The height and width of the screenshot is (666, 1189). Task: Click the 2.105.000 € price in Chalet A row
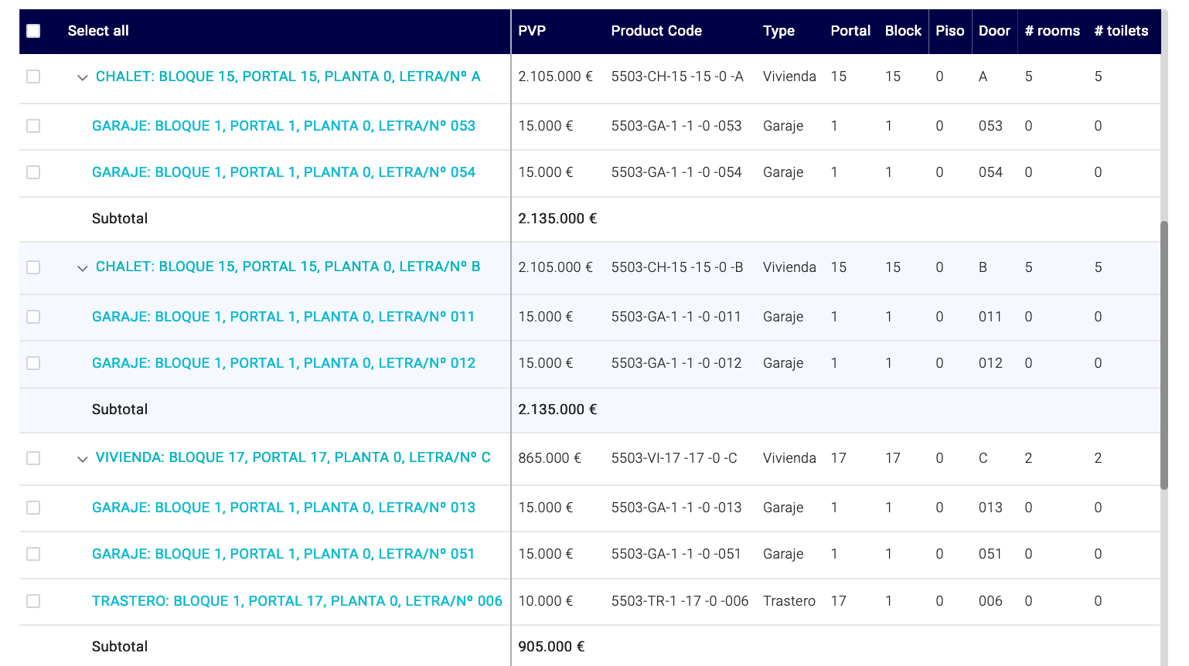click(555, 76)
